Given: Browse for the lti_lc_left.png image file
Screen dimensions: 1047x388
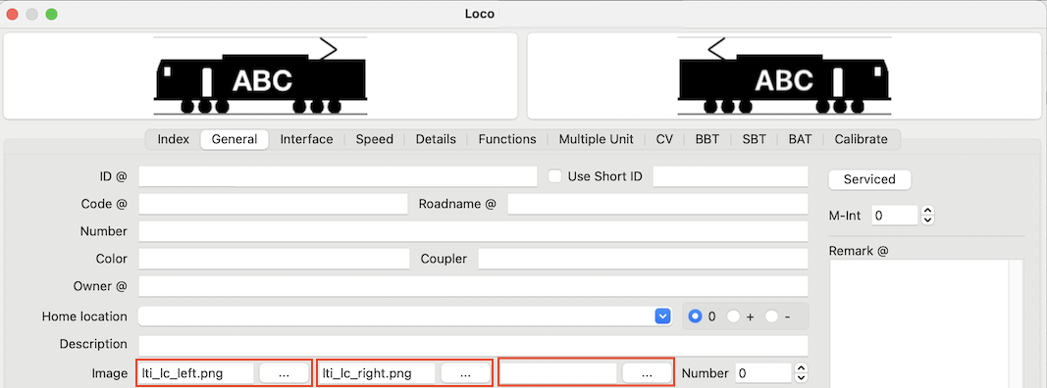Looking at the screenshot, I should pyautogui.click(x=284, y=373).
